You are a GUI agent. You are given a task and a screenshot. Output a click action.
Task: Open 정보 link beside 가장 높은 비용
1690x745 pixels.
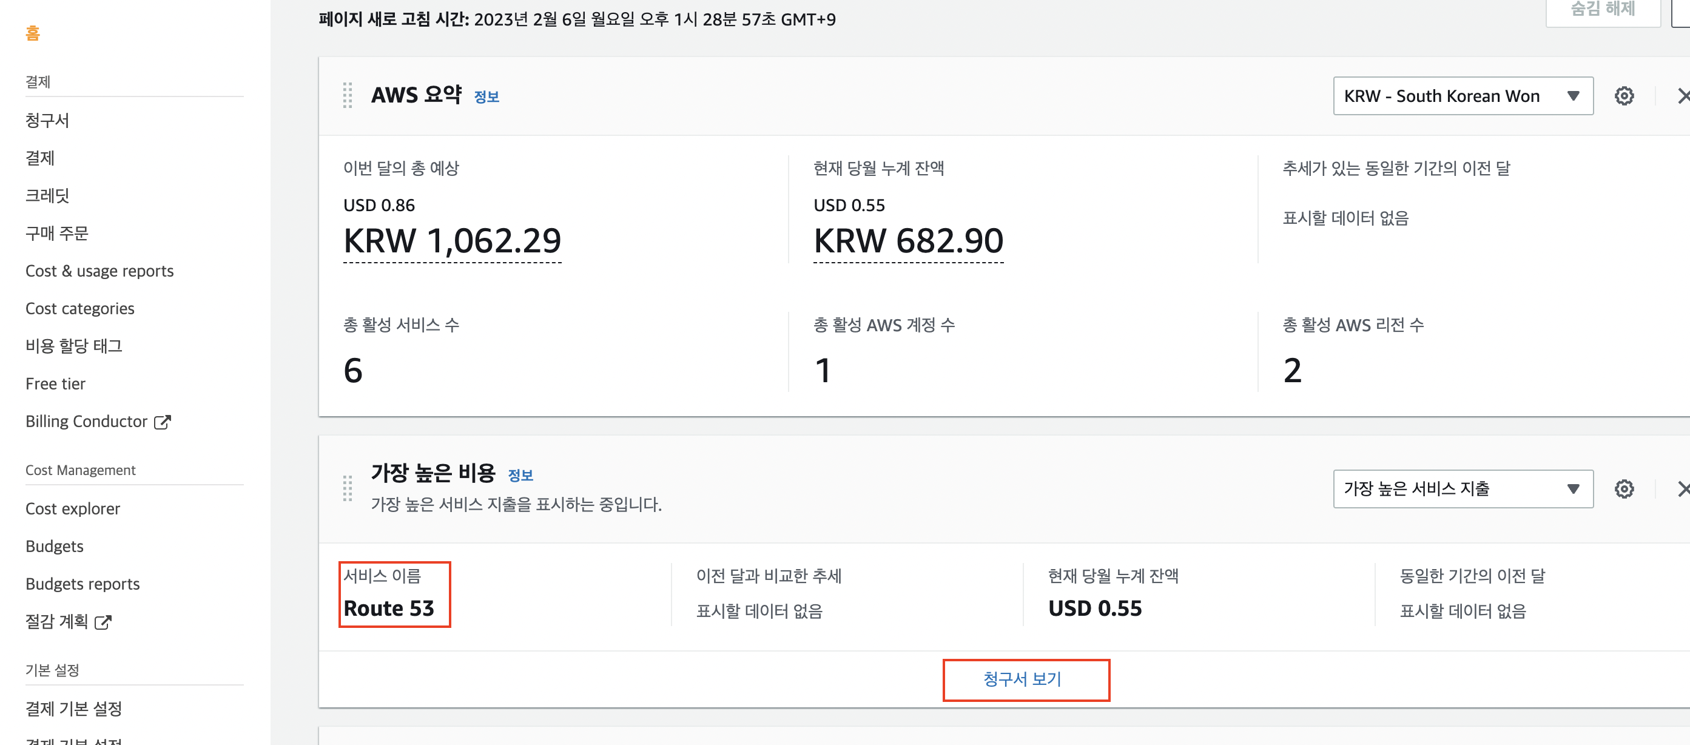520,475
